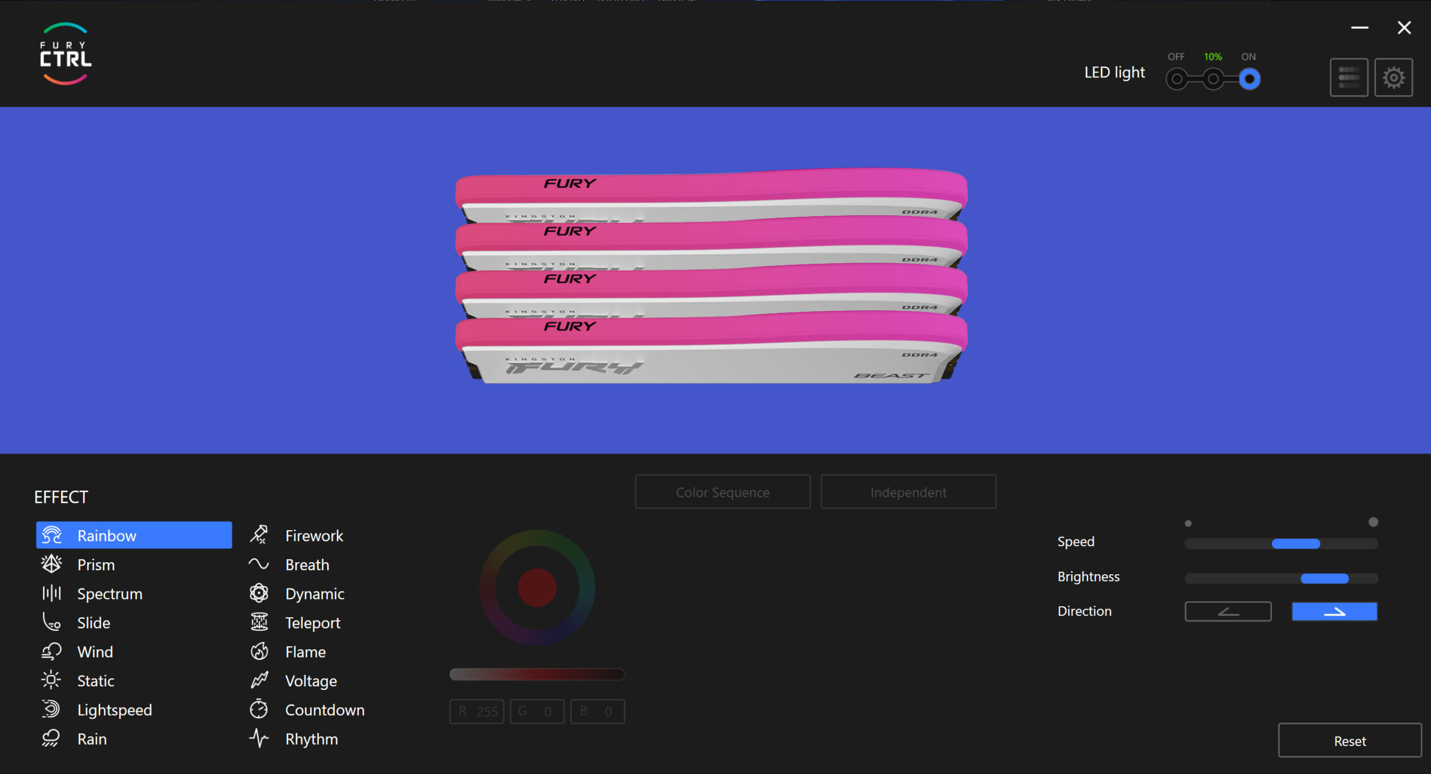Screen dimensions: 1431x774
Task: Click the G value input field
Action: click(x=537, y=712)
